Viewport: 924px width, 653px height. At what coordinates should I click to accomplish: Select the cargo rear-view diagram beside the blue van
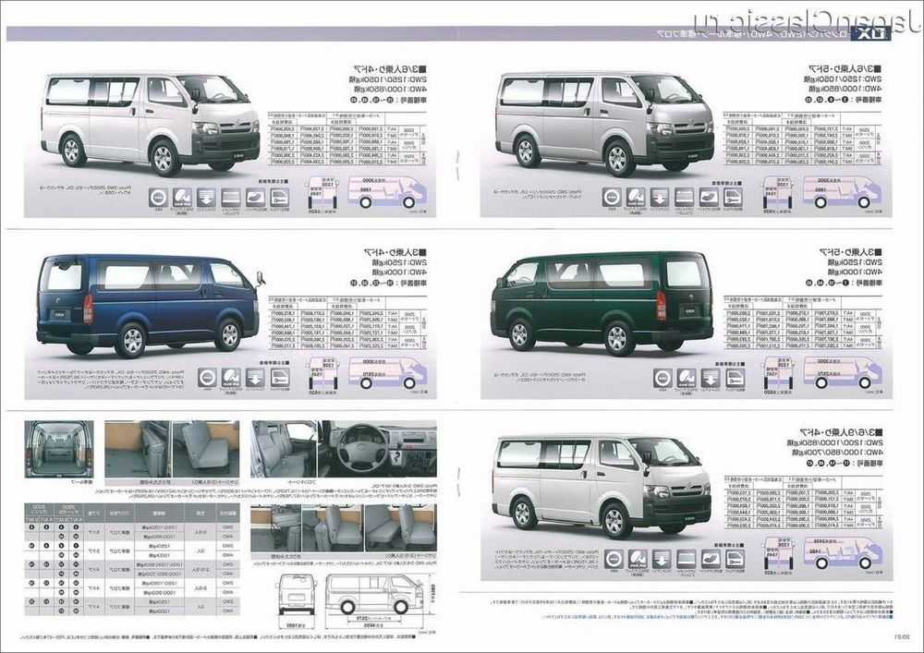click(323, 374)
